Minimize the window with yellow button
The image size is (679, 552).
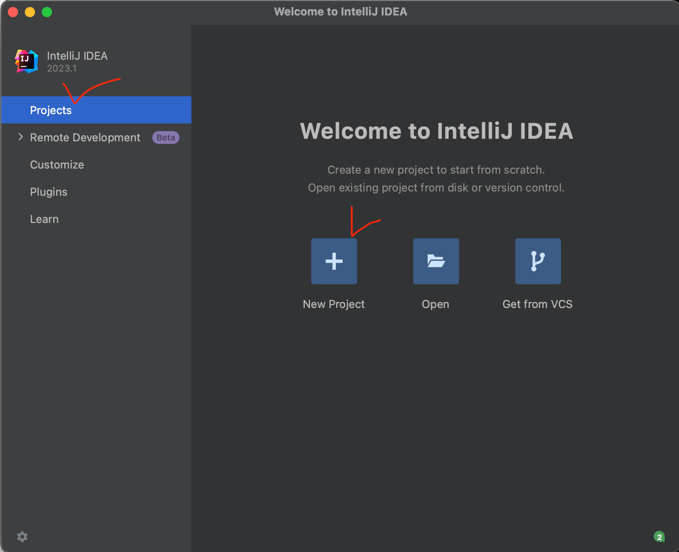[x=30, y=12]
